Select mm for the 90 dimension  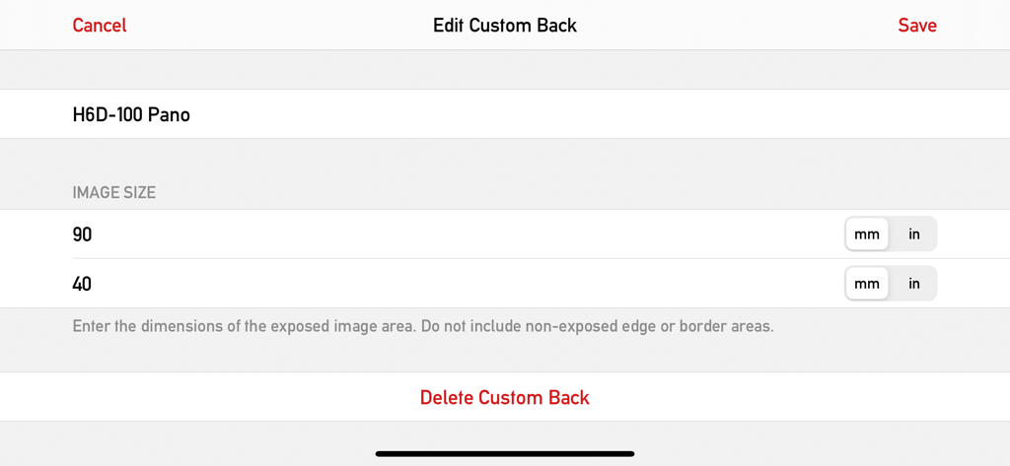(x=867, y=234)
